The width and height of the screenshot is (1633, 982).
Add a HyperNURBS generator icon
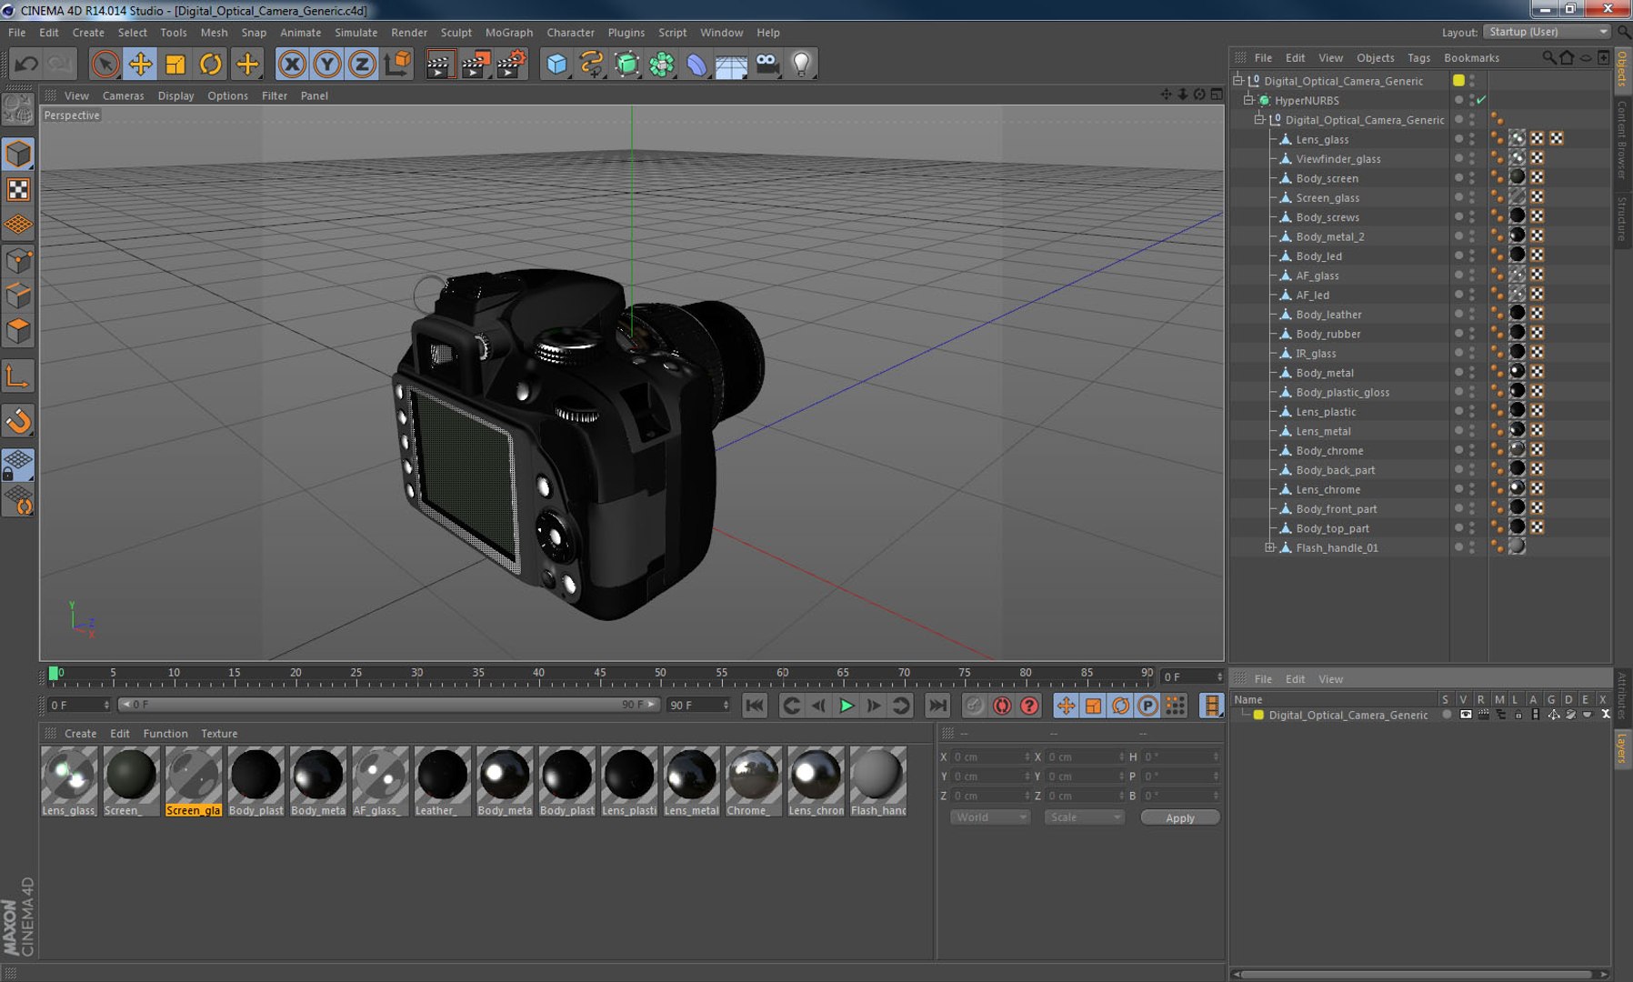click(626, 64)
